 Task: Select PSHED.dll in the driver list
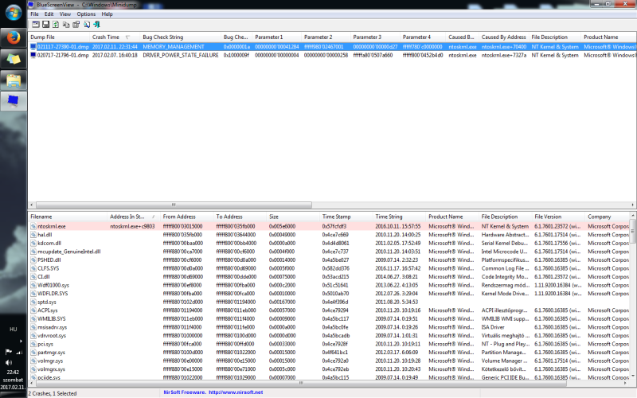point(49,260)
